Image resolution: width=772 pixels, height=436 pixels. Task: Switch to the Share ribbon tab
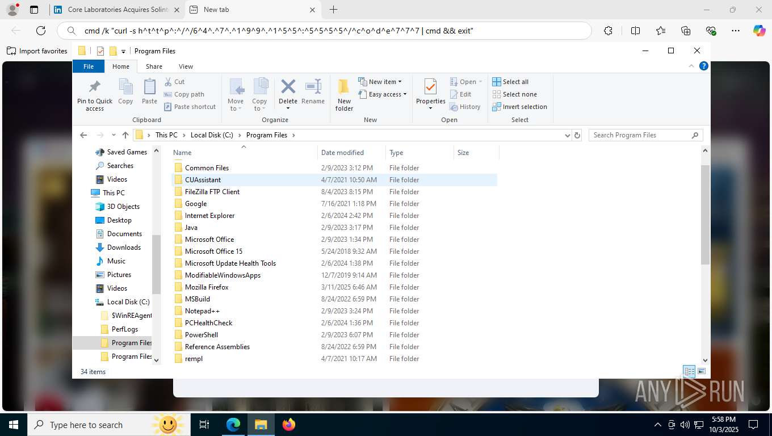click(154, 66)
